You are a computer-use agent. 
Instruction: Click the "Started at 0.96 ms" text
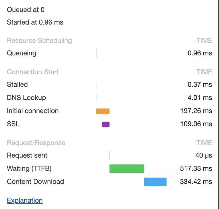pyautogui.click(x=35, y=22)
